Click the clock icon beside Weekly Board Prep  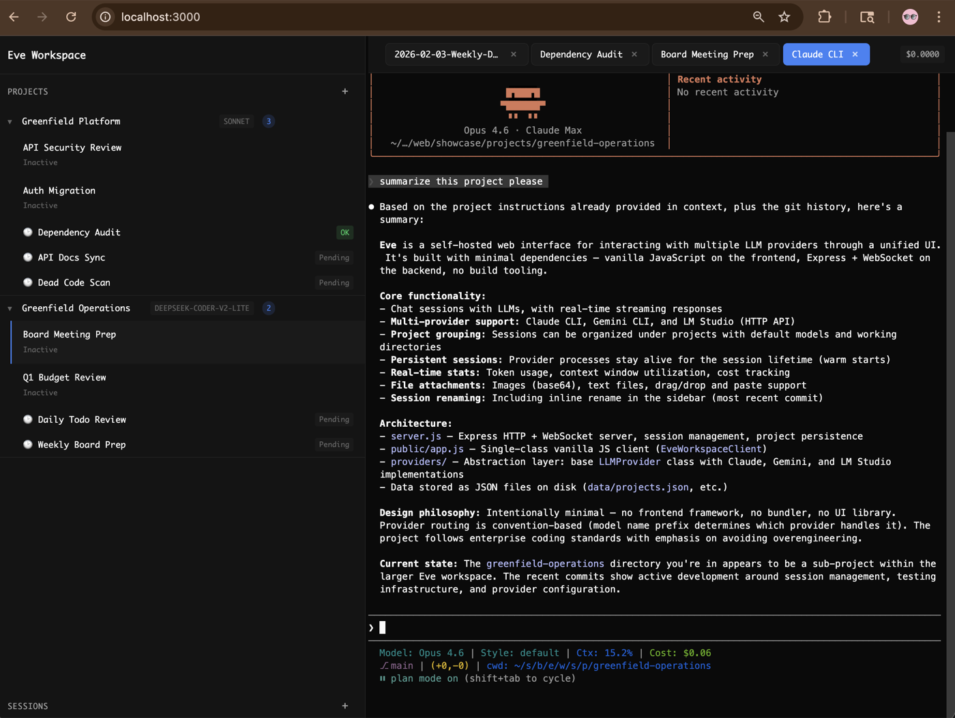tap(27, 444)
